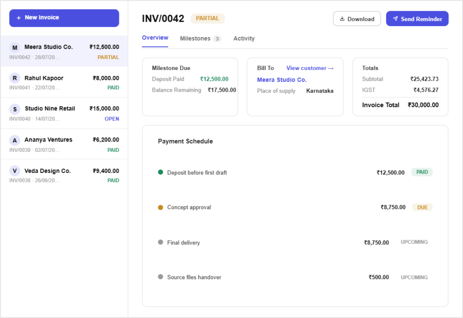Open the Activity tab
463x318 pixels.
pyautogui.click(x=244, y=38)
